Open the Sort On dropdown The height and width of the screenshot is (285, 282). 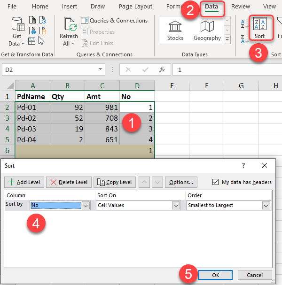tap(176, 205)
